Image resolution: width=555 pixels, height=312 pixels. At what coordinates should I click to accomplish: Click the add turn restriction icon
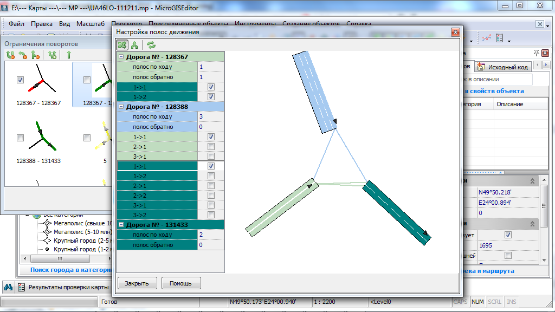pyautogui.click(x=52, y=55)
